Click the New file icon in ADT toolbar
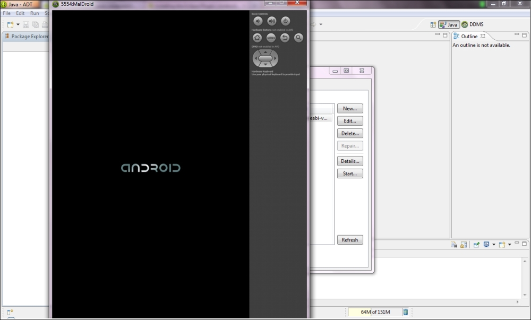531x320 pixels. coord(11,24)
